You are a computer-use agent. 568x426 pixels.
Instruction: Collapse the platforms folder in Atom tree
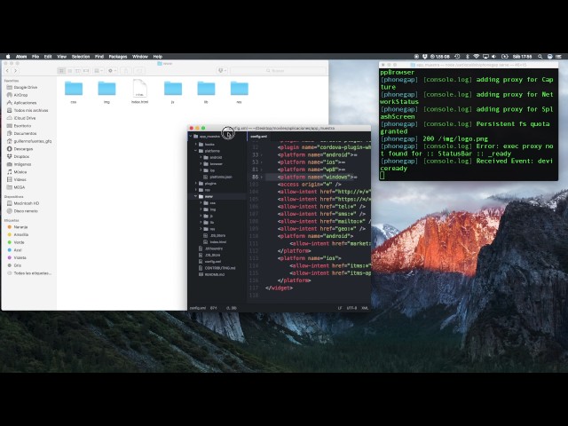point(196,151)
